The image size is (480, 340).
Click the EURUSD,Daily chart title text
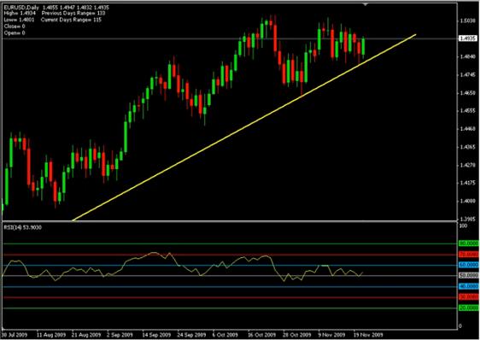pos(21,7)
